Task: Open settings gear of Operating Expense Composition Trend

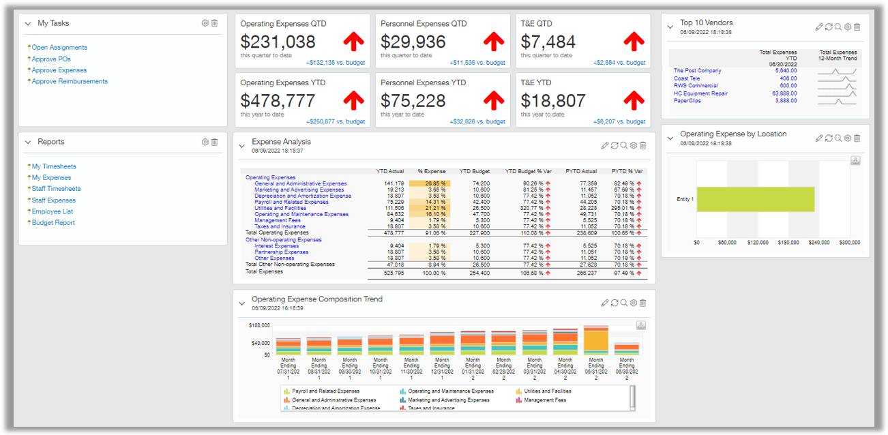Action: (x=634, y=303)
